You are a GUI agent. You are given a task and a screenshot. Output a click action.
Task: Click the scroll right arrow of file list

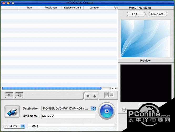point(116,88)
